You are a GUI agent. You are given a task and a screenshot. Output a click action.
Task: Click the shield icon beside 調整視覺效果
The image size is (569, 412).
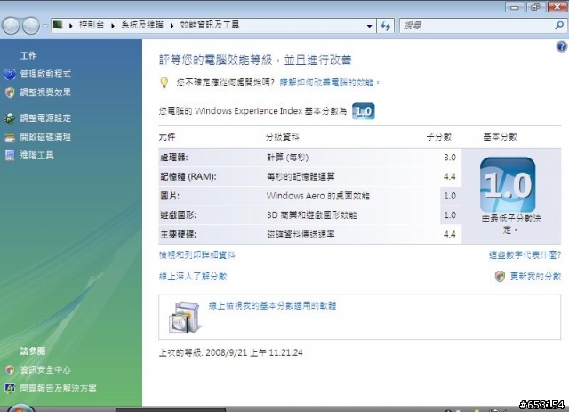point(10,93)
